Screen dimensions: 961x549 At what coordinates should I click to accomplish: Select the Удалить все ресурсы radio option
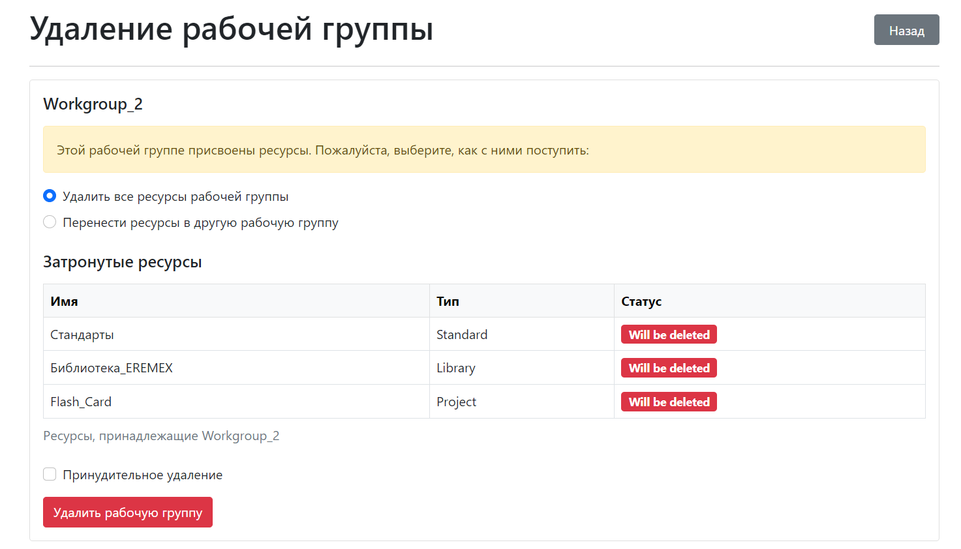coord(50,195)
